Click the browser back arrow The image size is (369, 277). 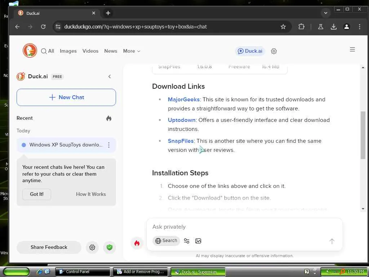[17, 27]
